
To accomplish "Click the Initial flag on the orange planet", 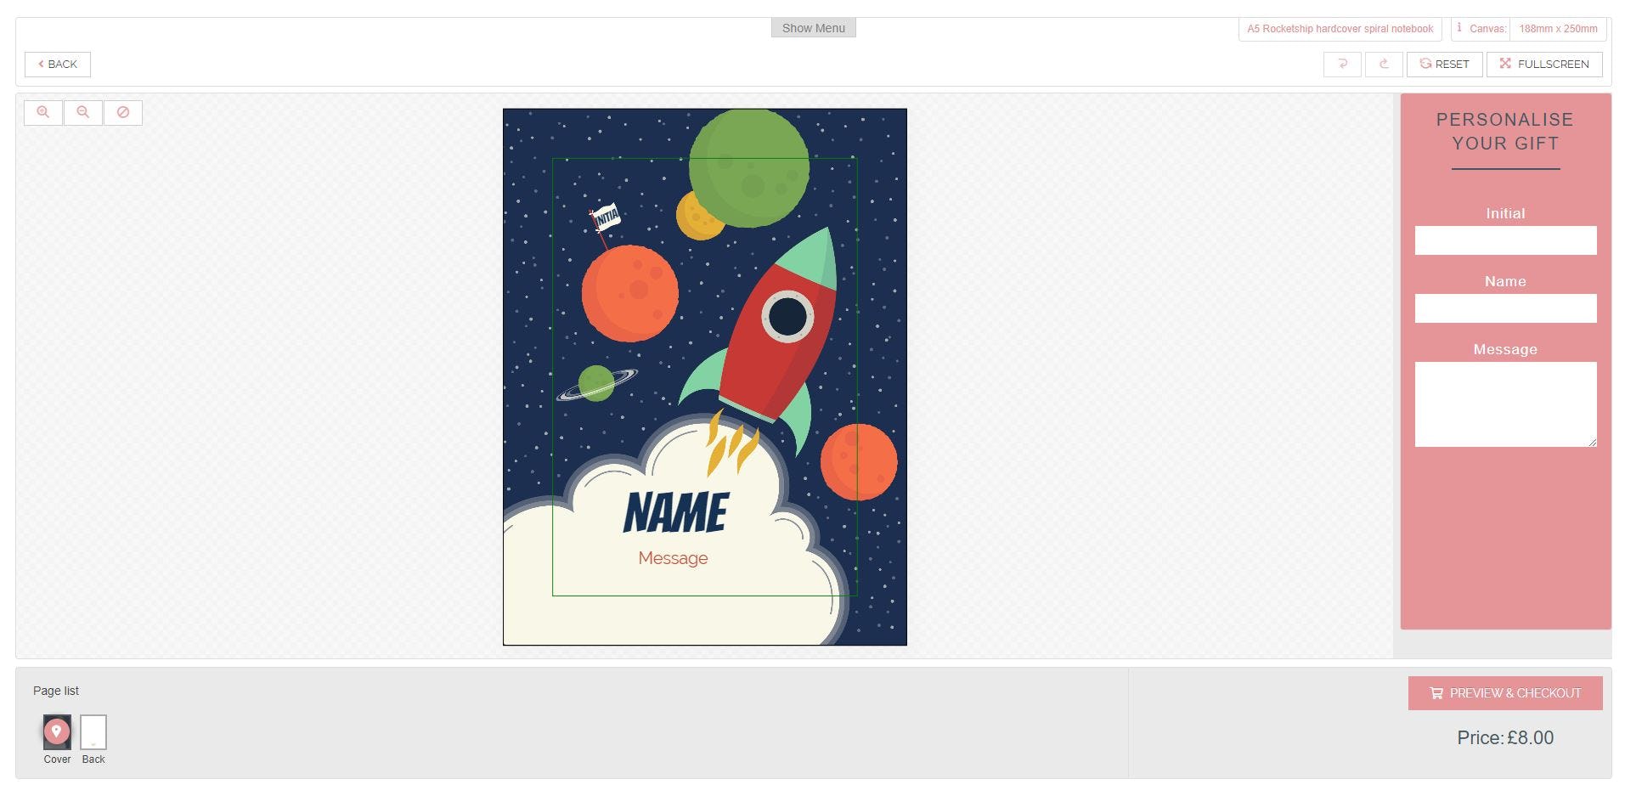I will [606, 218].
